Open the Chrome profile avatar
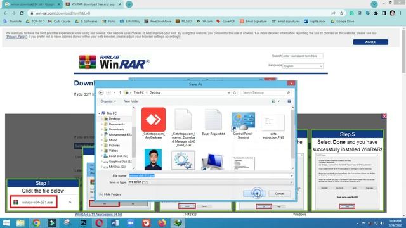 pos(392,13)
